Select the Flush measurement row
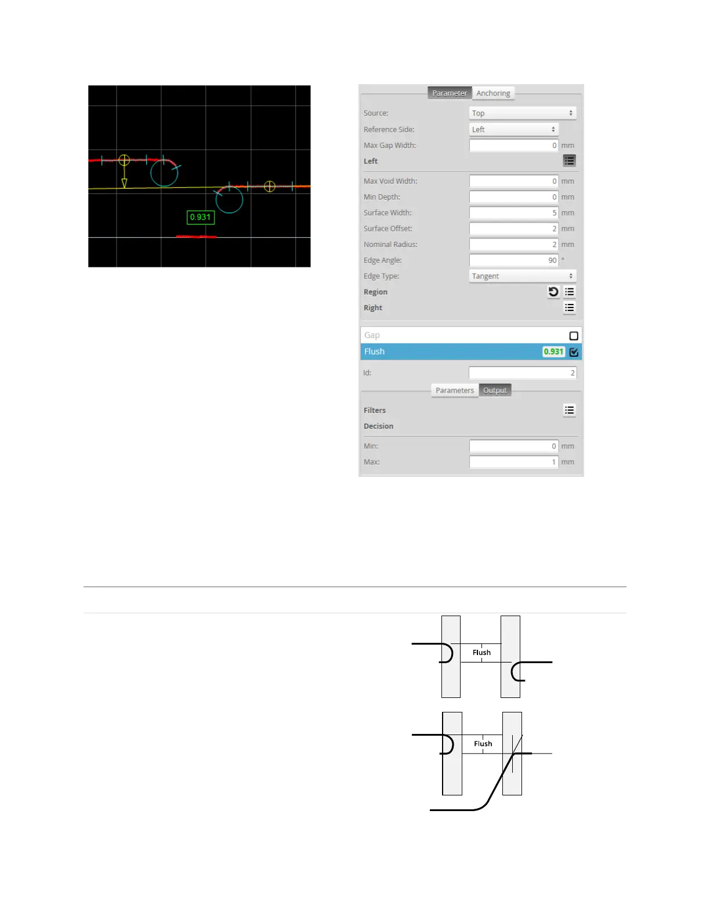Screen dimensions: 710x919 471,352
